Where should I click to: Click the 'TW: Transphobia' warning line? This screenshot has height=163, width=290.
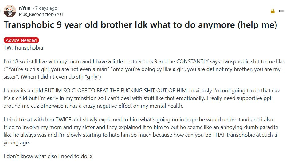click(23, 48)
